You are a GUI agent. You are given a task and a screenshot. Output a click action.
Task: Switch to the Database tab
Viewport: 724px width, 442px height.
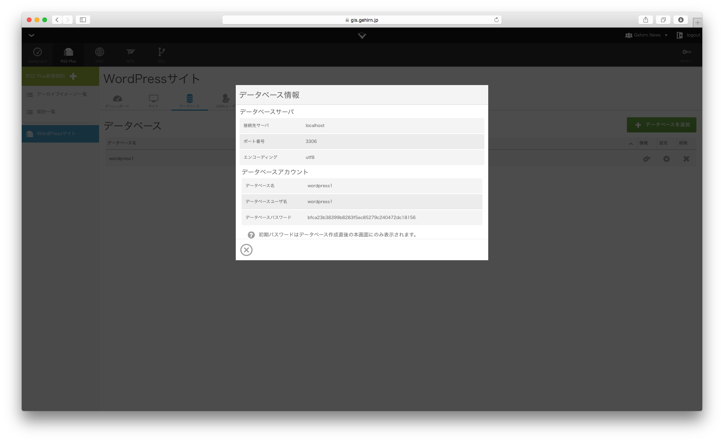pyautogui.click(x=190, y=101)
